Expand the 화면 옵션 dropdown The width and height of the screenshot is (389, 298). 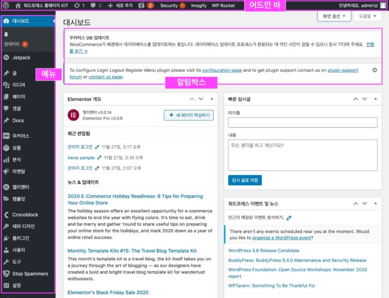(x=334, y=17)
